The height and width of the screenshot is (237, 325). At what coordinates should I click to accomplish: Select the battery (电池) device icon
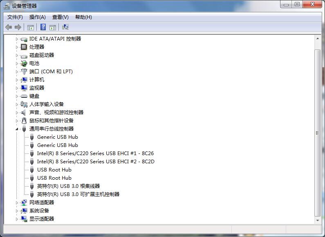point(24,63)
